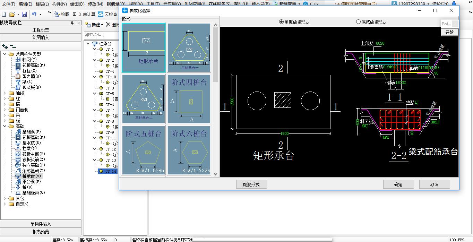Open the 单构件输入 section
The width and height of the screenshot is (473, 242).
pos(41,224)
